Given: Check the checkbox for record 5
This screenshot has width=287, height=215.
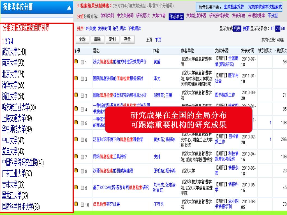Looking at the screenshot, I should pyautogui.click(x=82, y=123).
